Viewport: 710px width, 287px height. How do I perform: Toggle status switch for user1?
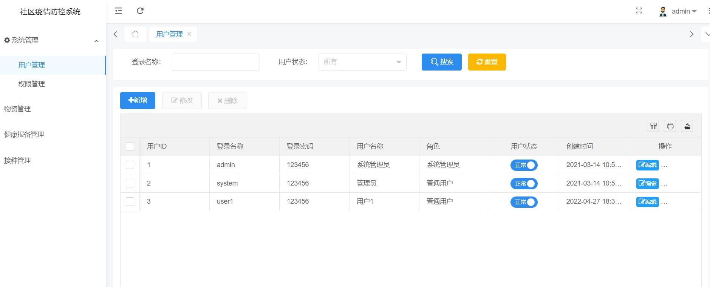pyautogui.click(x=524, y=202)
